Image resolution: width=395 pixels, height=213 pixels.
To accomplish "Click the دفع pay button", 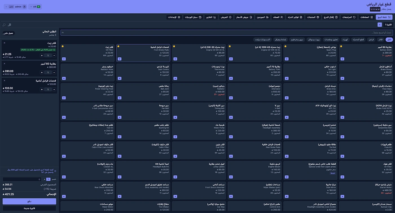I will (x=29, y=201).
